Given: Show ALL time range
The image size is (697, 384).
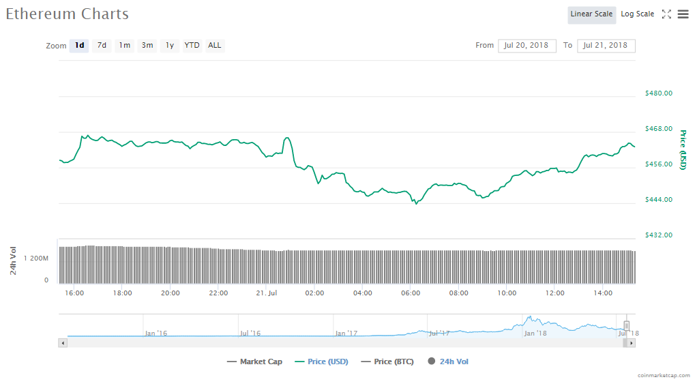Looking at the screenshot, I should click(214, 46).
